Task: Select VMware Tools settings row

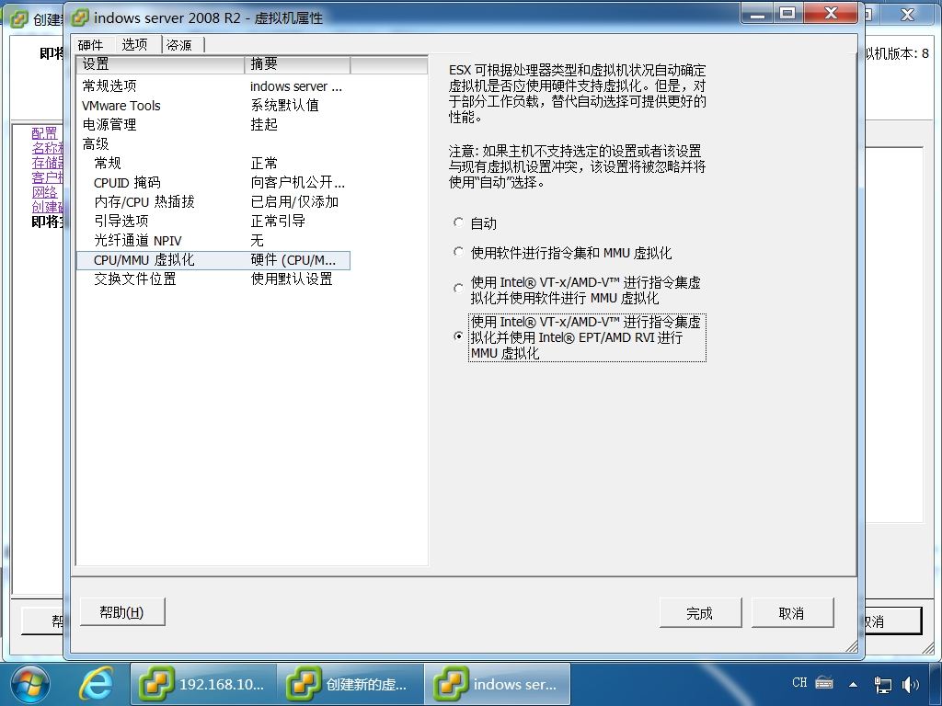Action: click(x=213, y=105)
